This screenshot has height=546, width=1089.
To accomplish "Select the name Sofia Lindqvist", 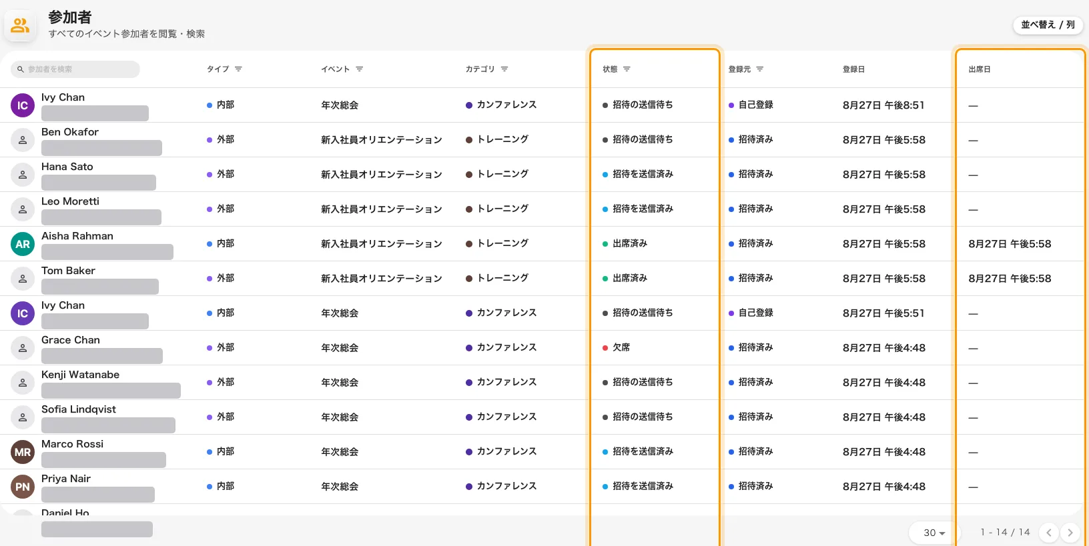I will pos(79,409).
